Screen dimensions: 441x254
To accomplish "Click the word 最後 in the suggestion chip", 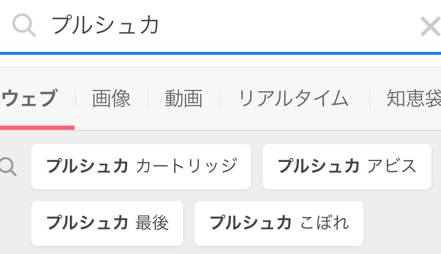I will 152,223.
